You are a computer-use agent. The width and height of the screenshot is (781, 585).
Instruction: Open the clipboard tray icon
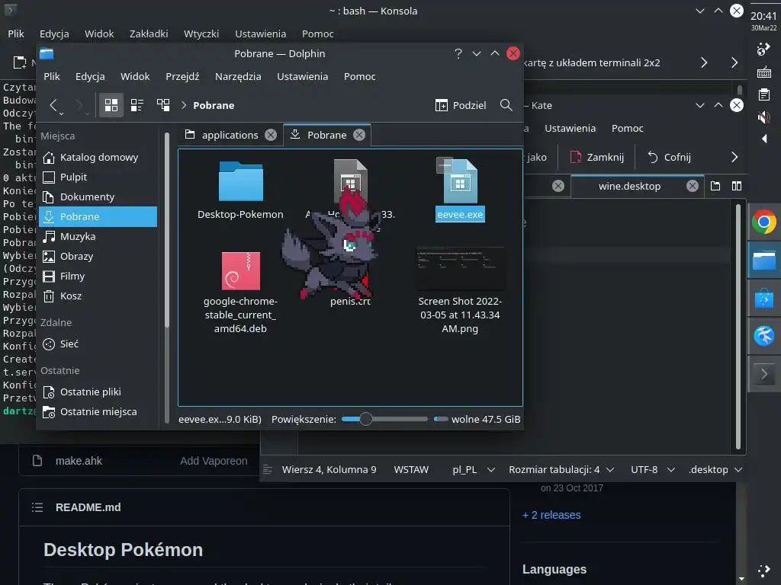[763, 94]
